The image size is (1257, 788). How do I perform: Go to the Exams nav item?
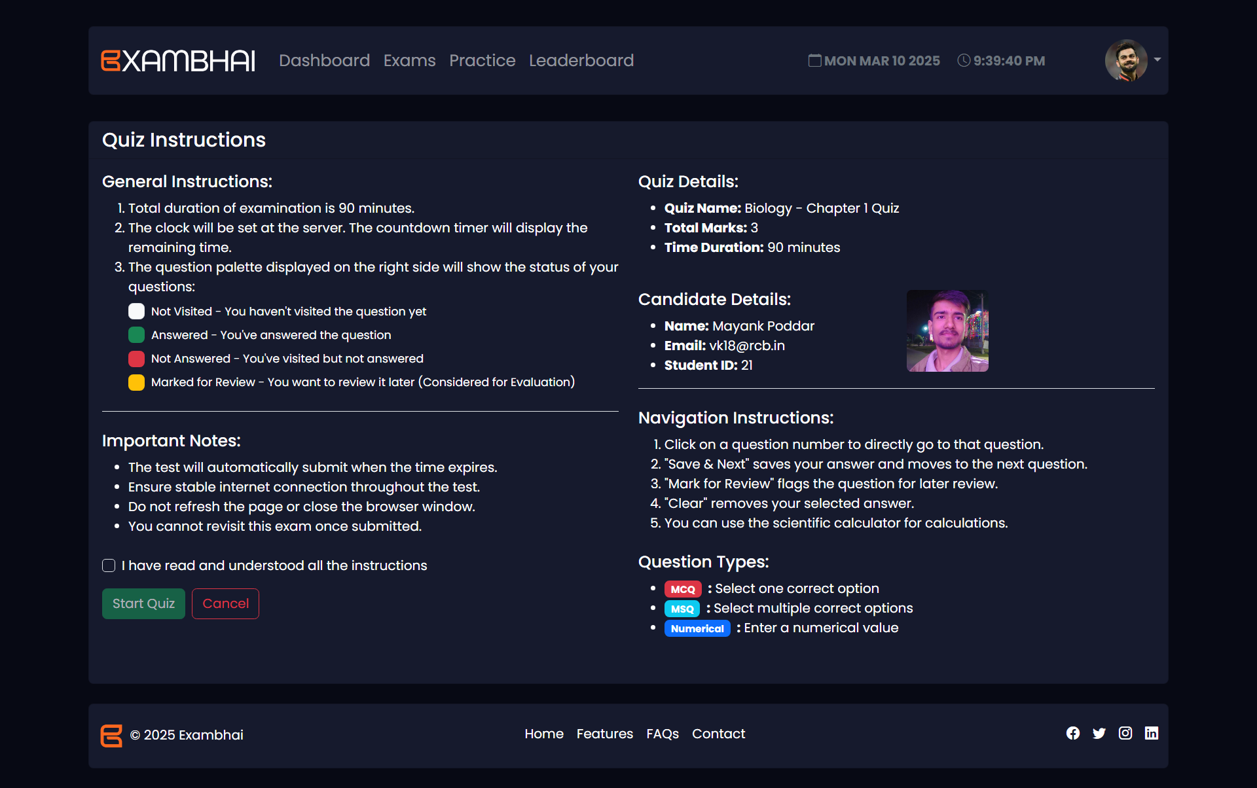point(409,60)
